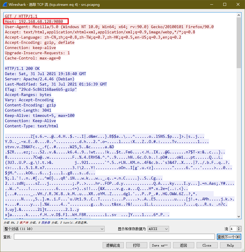Click the Content-Encoding: gzip line

click(30, 105)
